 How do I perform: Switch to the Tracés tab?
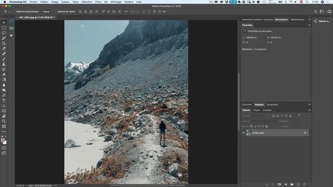(x=257, y=110)
